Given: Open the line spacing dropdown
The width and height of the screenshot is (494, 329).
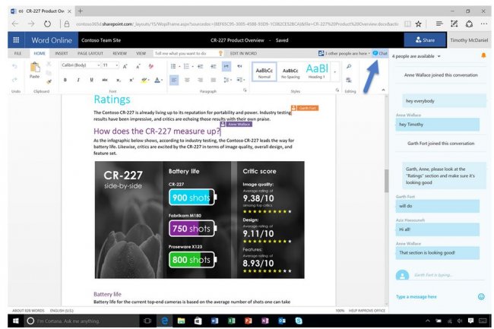Looking at the screenshot, I should click(x=227, y=80).
